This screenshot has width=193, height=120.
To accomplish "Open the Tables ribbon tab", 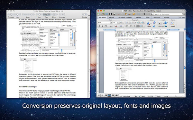I will coord(138,18).
